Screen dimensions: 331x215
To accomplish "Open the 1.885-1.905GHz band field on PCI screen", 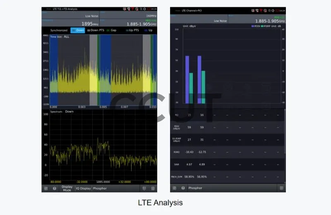I will point(257,19).
